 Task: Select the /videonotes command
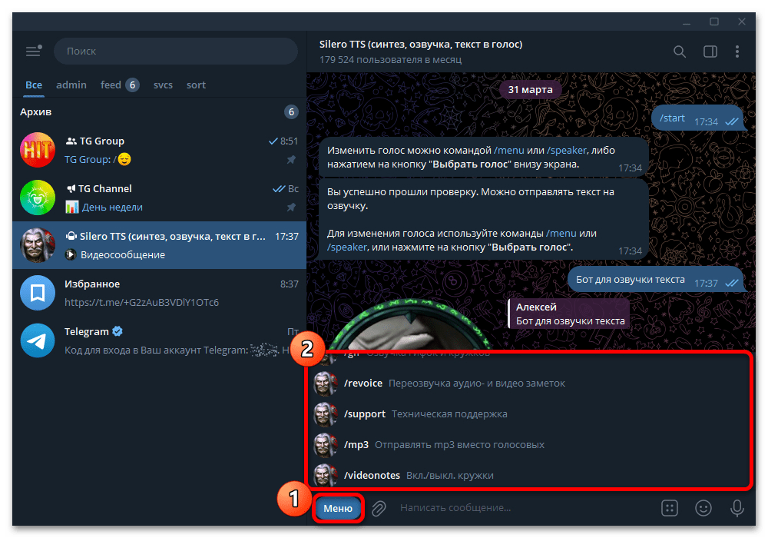531,475
